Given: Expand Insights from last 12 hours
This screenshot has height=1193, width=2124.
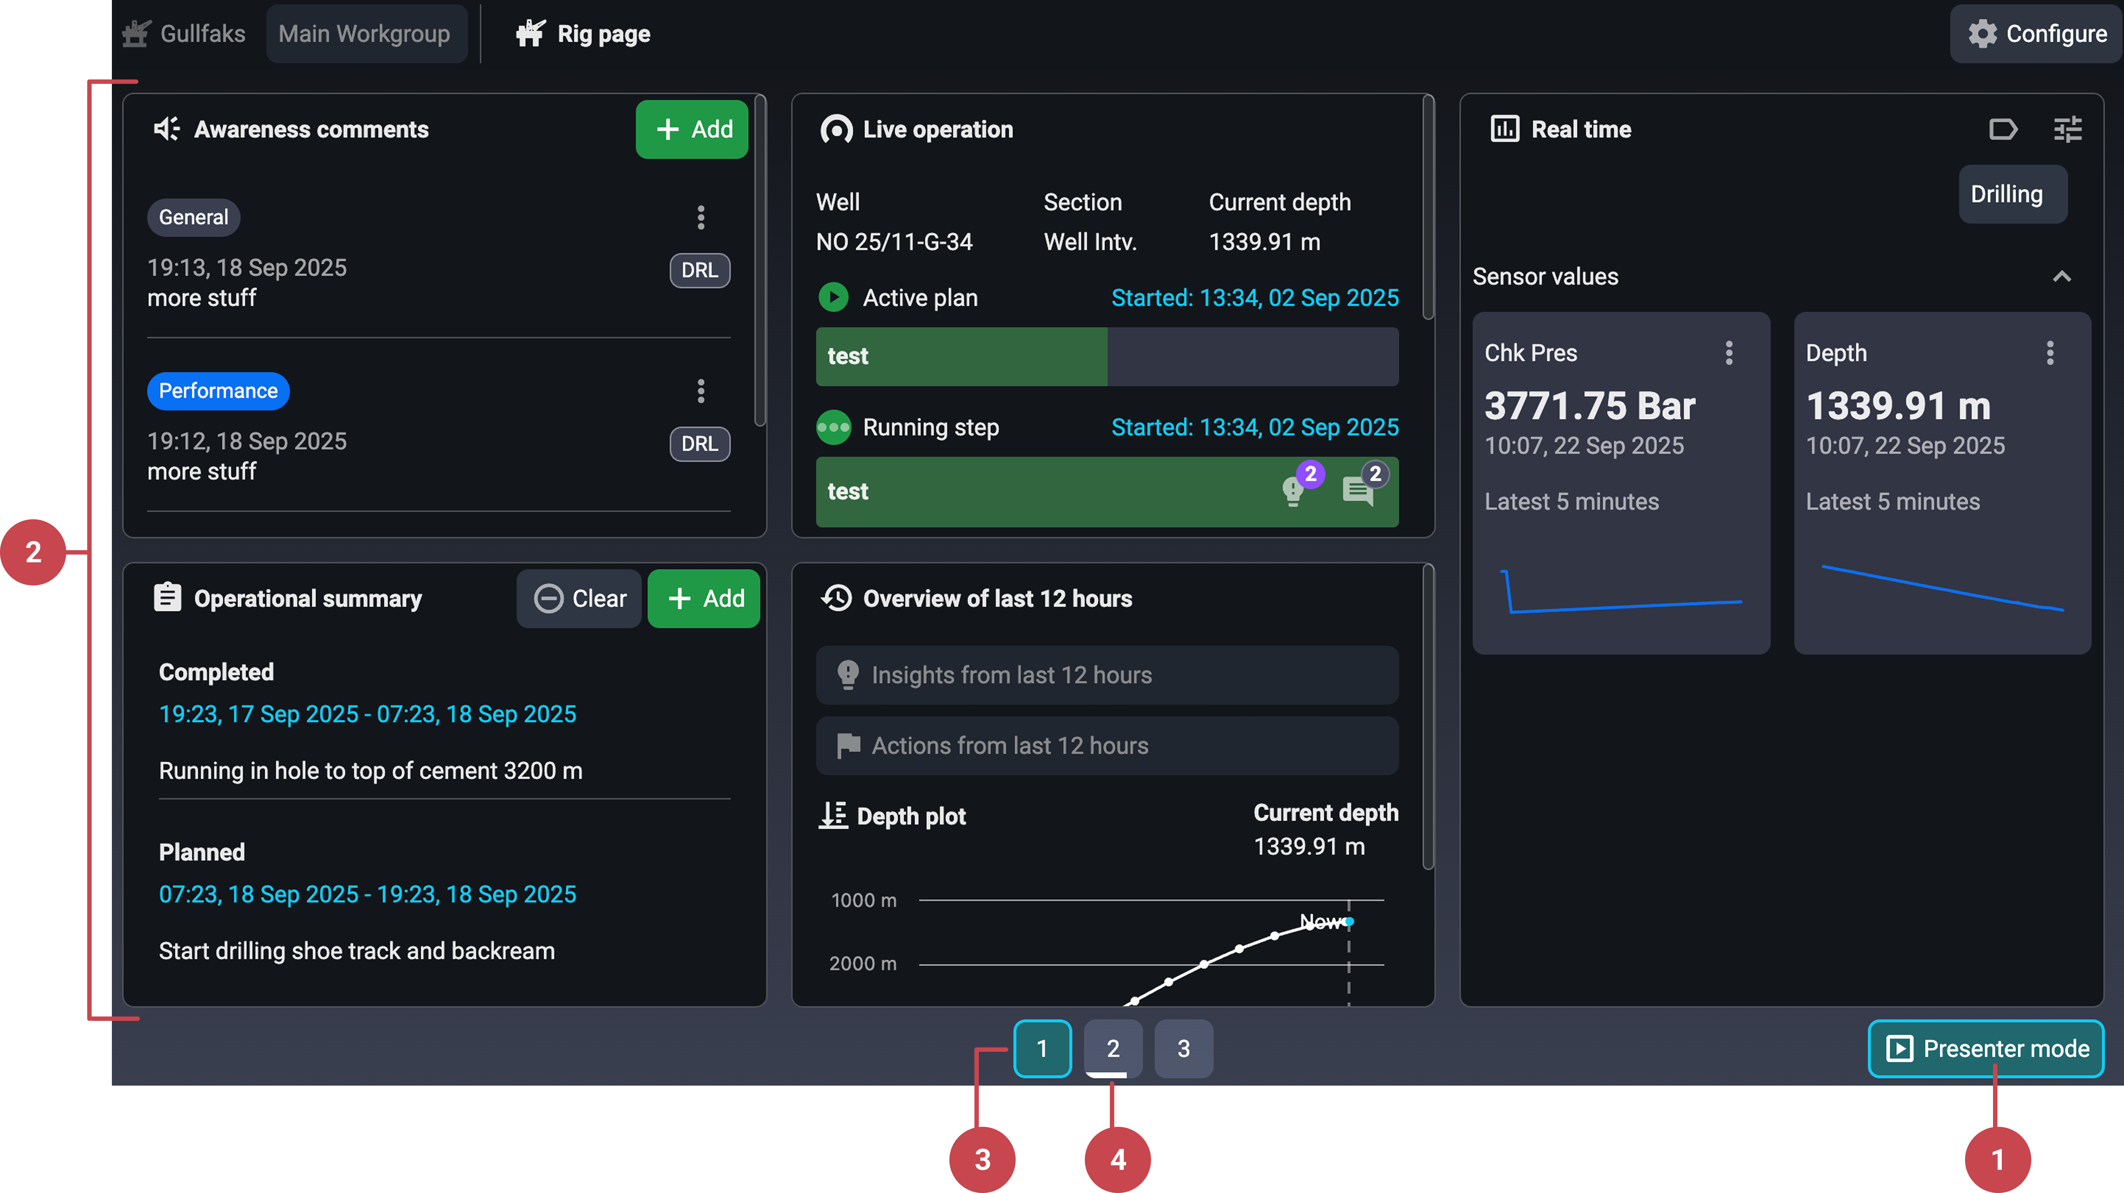Looking at the screenshot, I should click(x=1107, y=675).
